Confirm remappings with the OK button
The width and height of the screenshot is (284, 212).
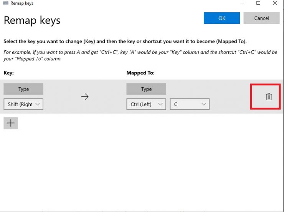tap(222, 18)
